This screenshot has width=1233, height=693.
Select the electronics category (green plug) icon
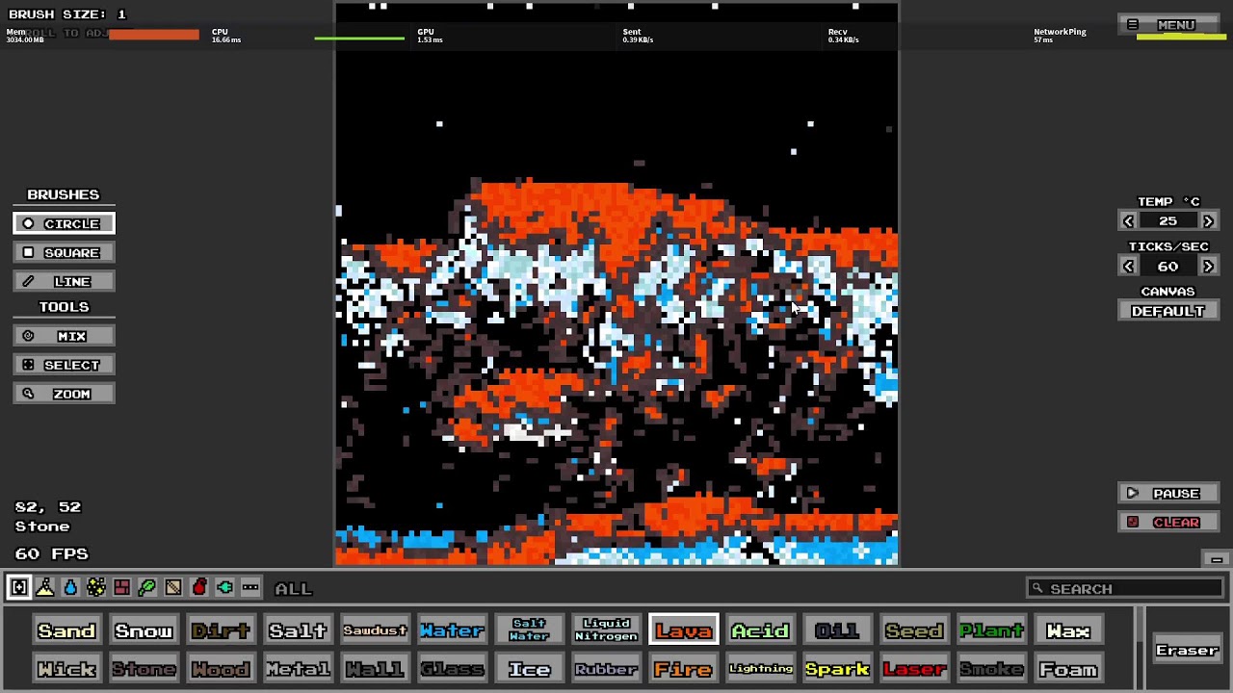(224, 587)
